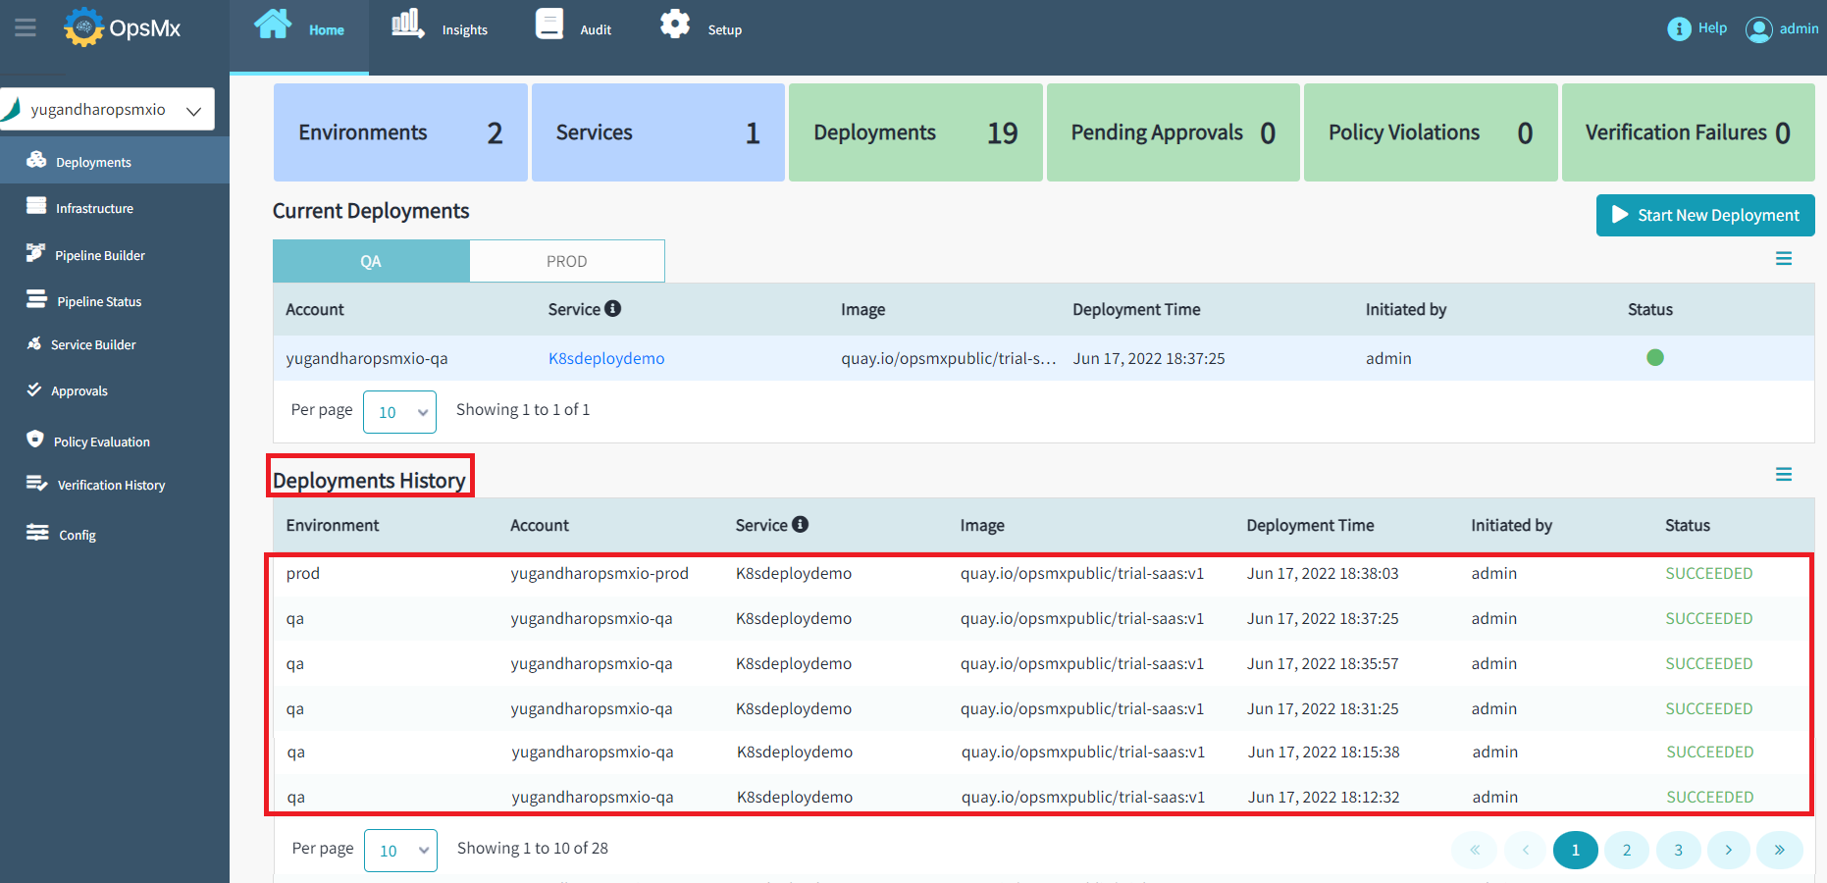Click the Help info icon
Image resolution: width=1827 pixels, height=883 pixels.
[1679, 28]
